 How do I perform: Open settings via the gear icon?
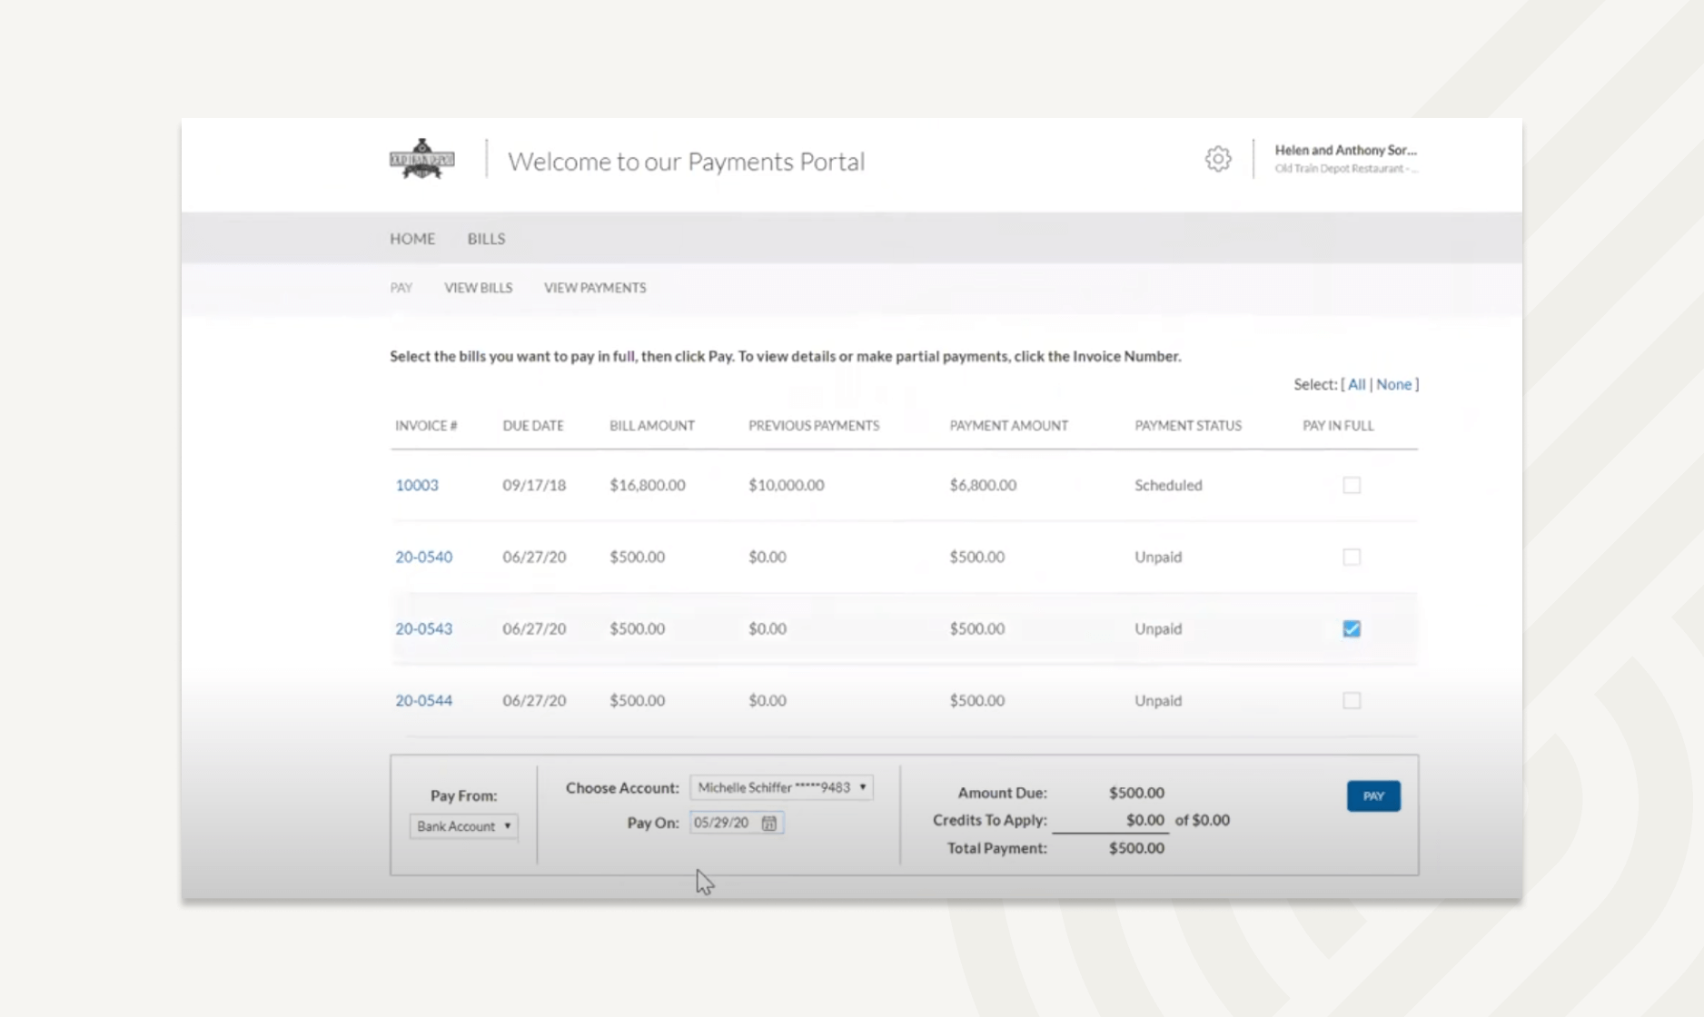1218,159
